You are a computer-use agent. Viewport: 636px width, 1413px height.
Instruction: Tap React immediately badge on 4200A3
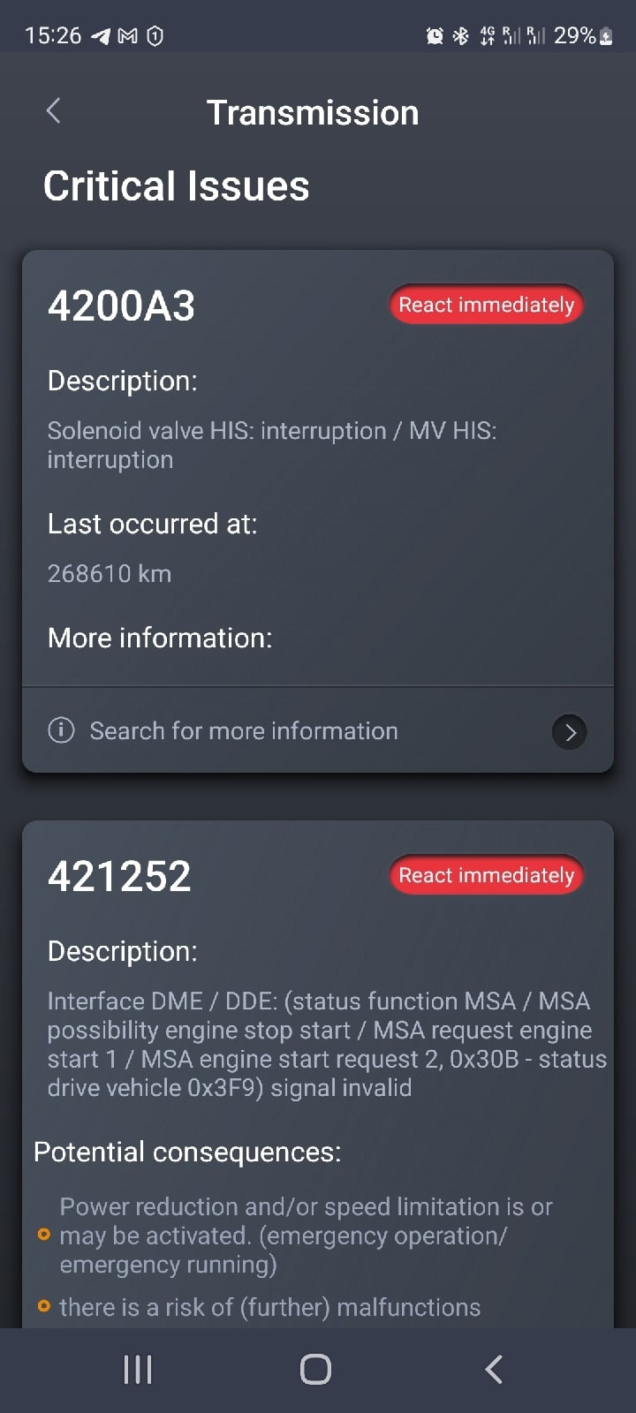(486, 305)
